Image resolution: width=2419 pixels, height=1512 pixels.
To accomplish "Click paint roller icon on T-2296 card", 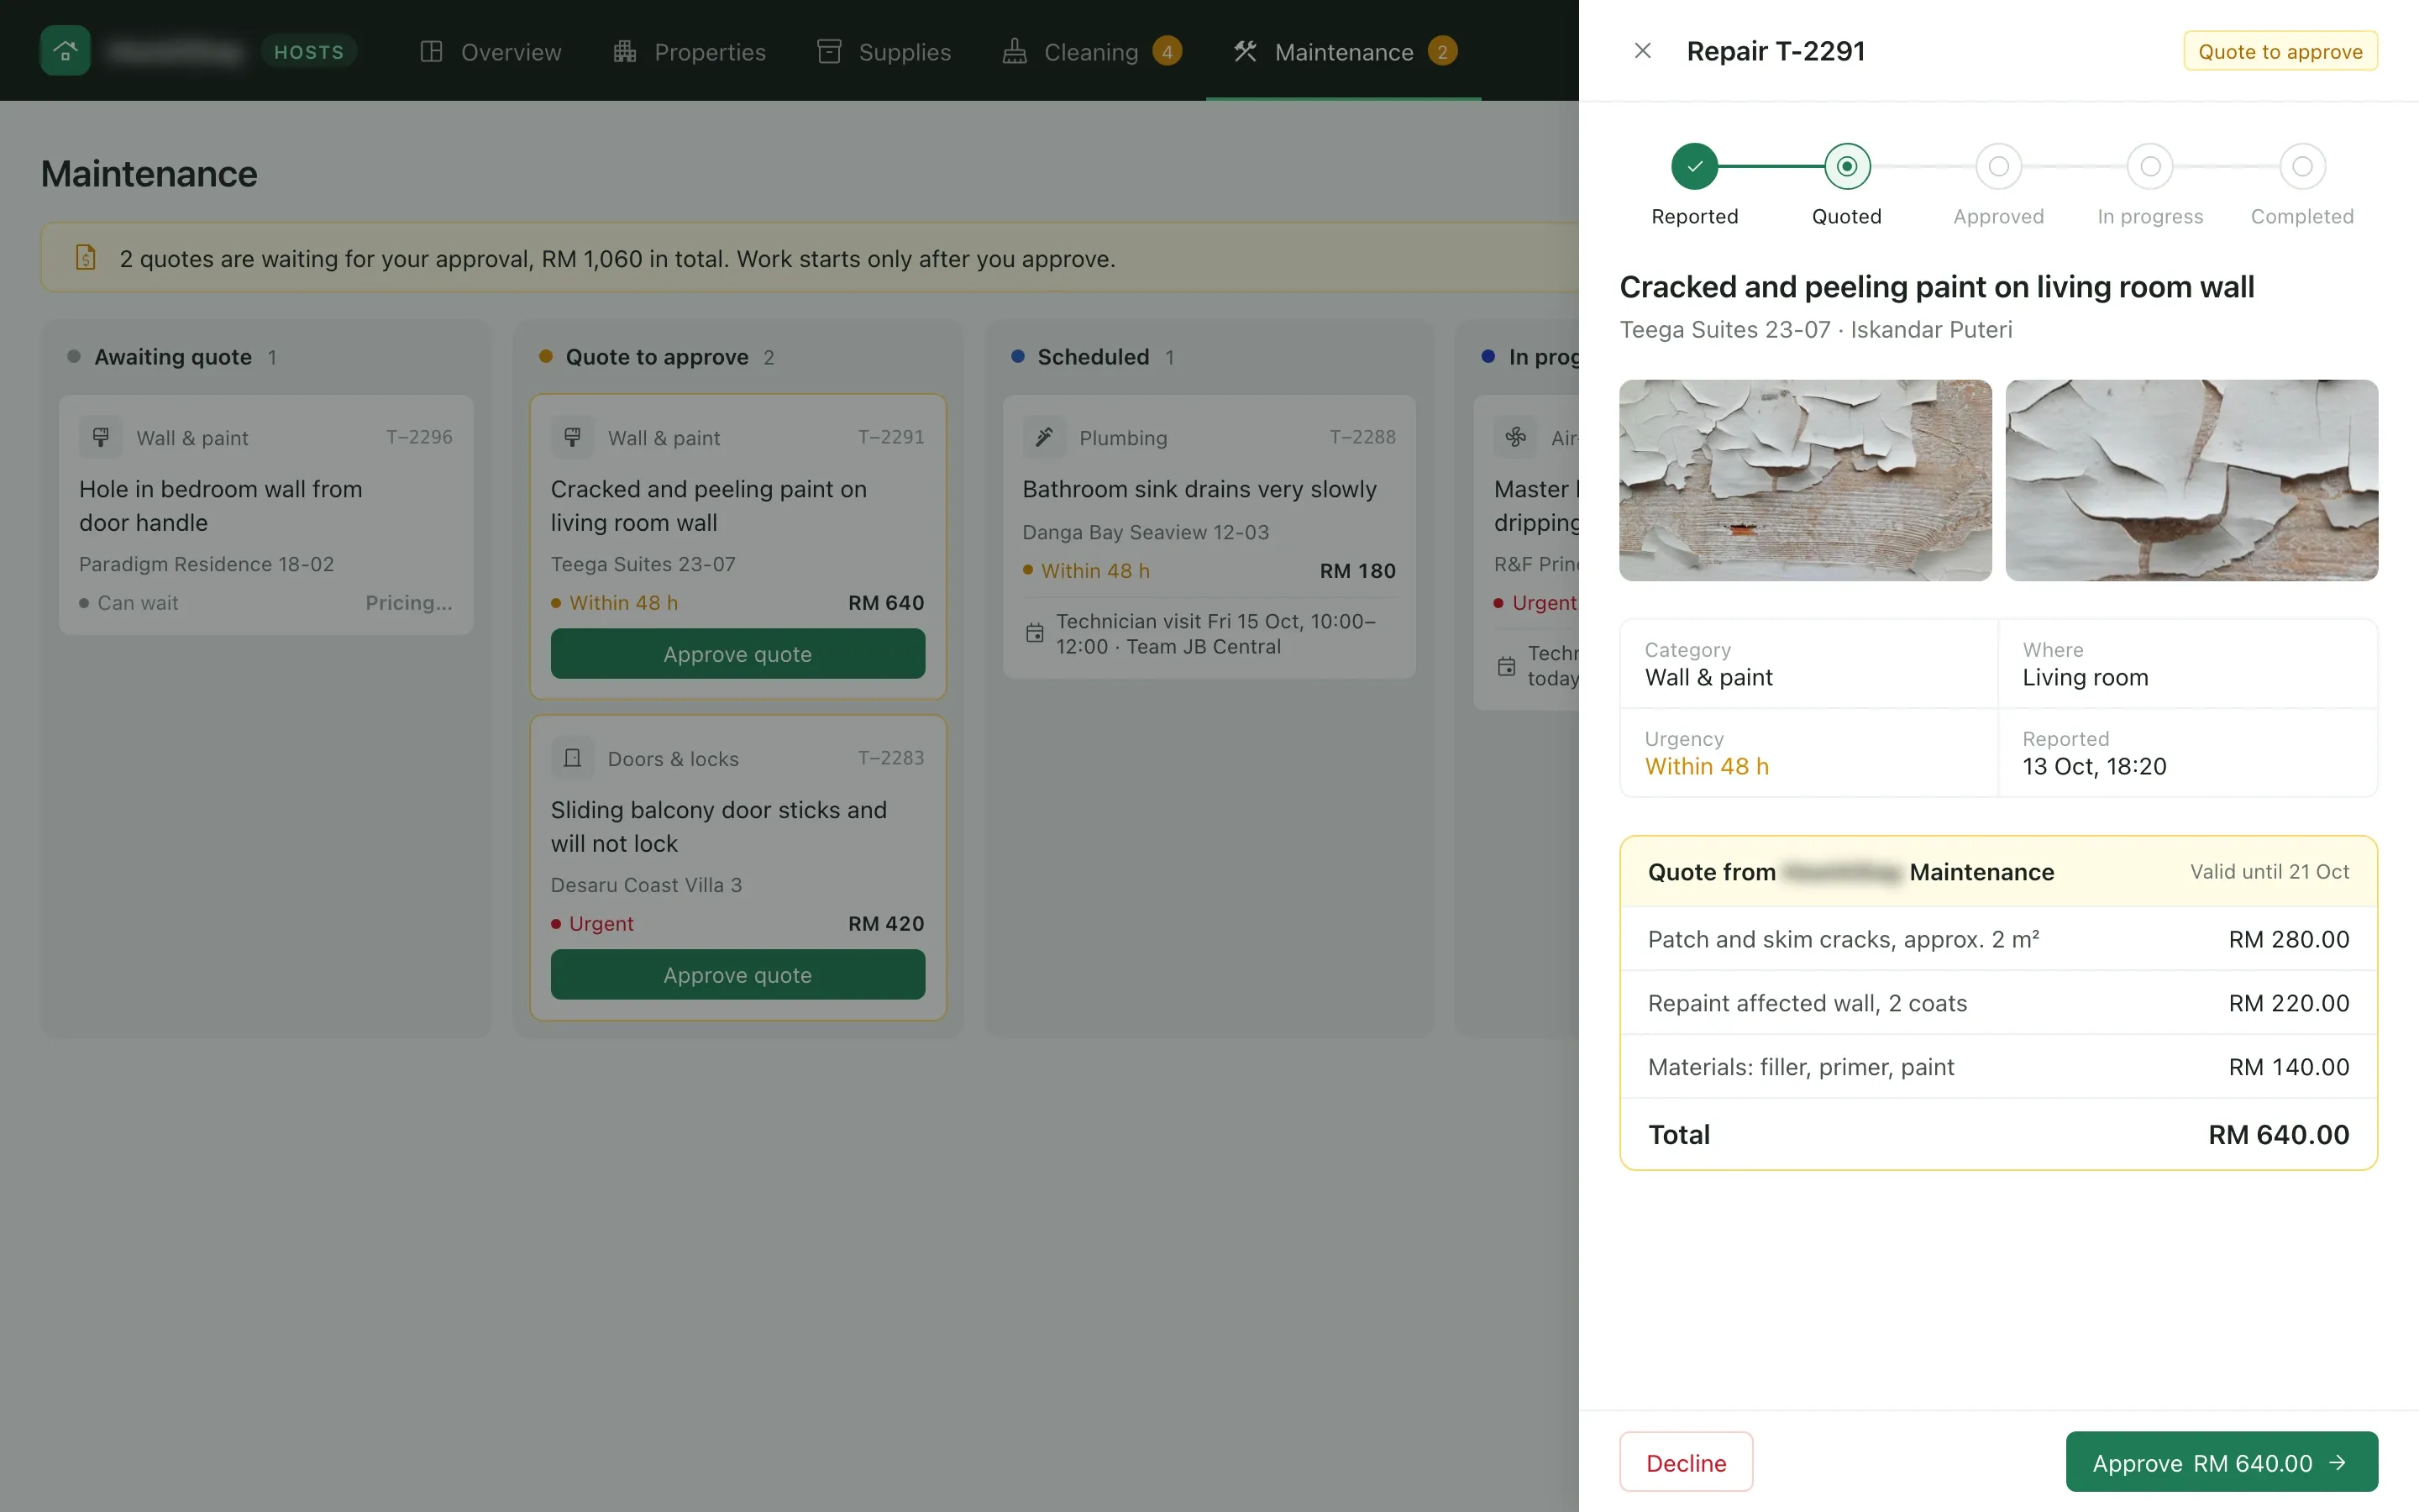I will click(101, 437).
